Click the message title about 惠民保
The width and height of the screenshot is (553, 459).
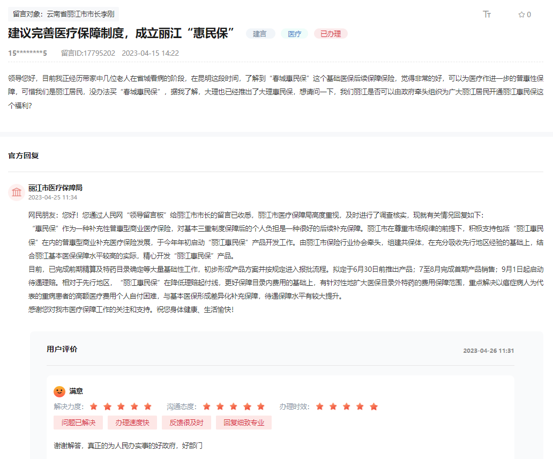pos(122,33)
